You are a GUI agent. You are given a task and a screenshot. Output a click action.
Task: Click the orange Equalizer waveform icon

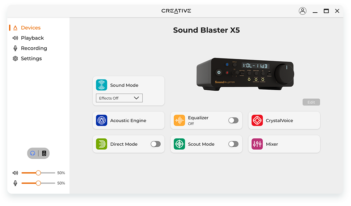click(179, 121)
